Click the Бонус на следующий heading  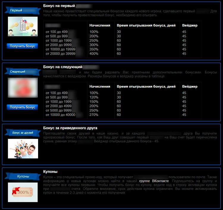point(62,67)
